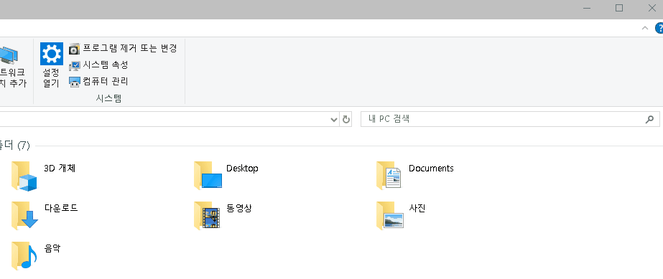Open Help with the question mark icon
Image resolution: width=663 pixels, height=279 pixels.
pos(659,28)
